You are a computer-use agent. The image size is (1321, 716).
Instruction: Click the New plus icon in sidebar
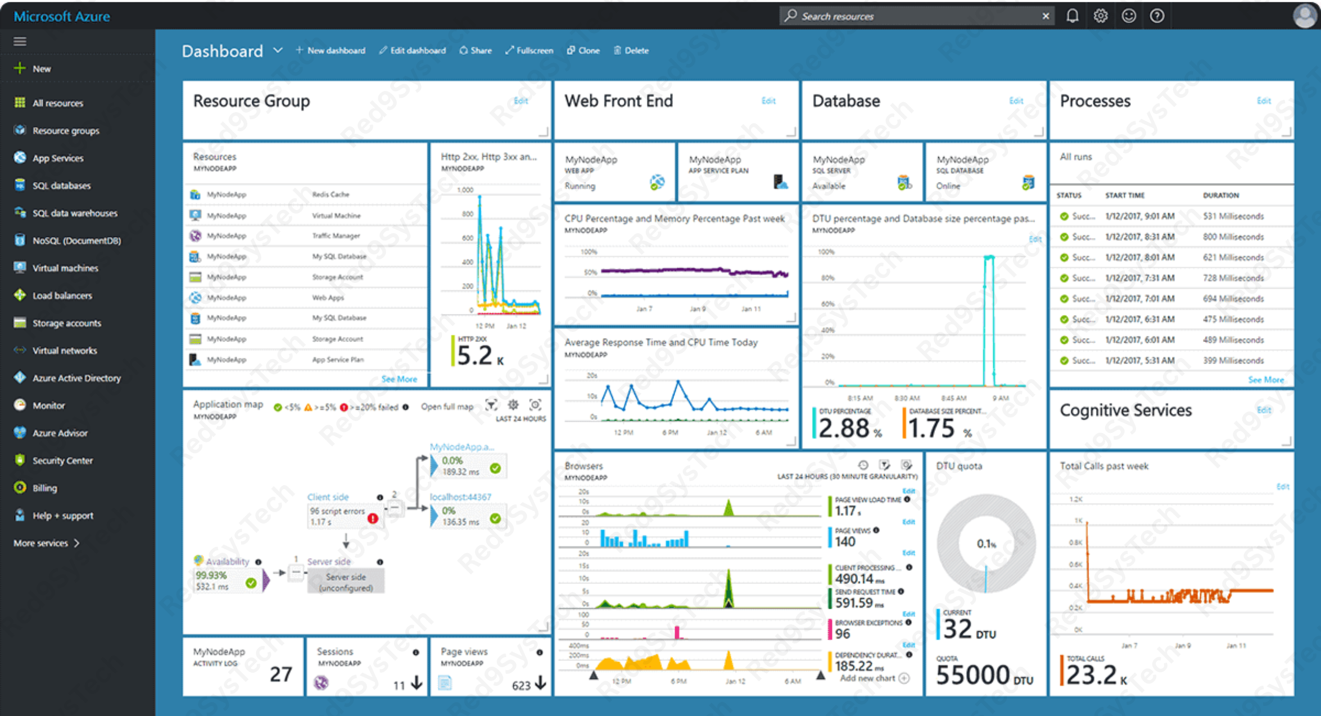(x=20, y=68)
